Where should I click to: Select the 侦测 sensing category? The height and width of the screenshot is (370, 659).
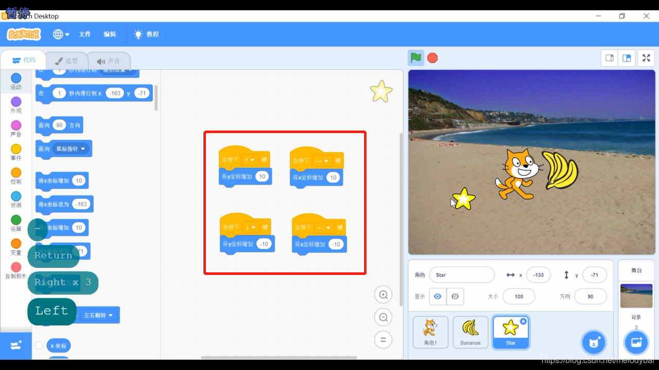16,200
